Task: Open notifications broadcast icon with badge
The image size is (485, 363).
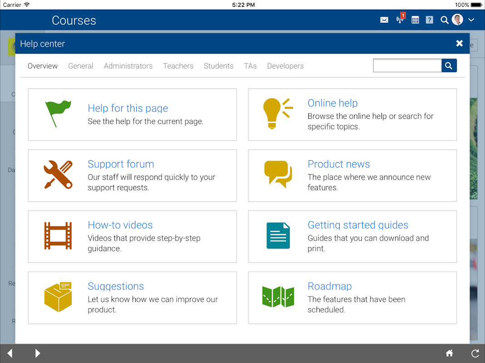Action: click(401, 19)
